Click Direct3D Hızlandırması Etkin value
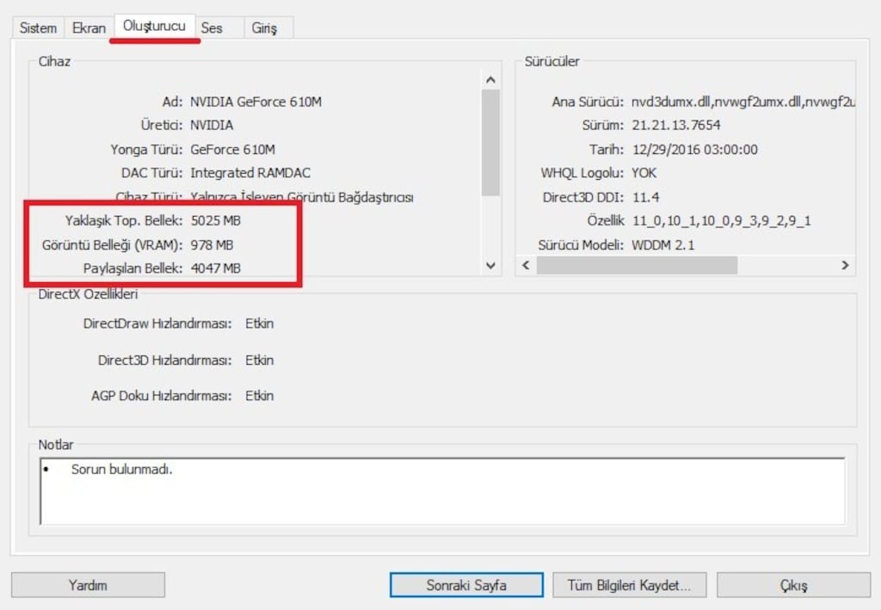This screenshot has width=881, height=610. pos(260,360)
